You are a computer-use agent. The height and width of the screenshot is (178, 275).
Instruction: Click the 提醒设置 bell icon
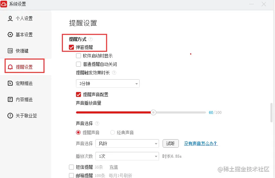click(10, 67)
